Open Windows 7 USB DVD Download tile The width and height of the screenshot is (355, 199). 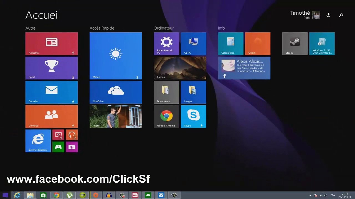point(322,44)
